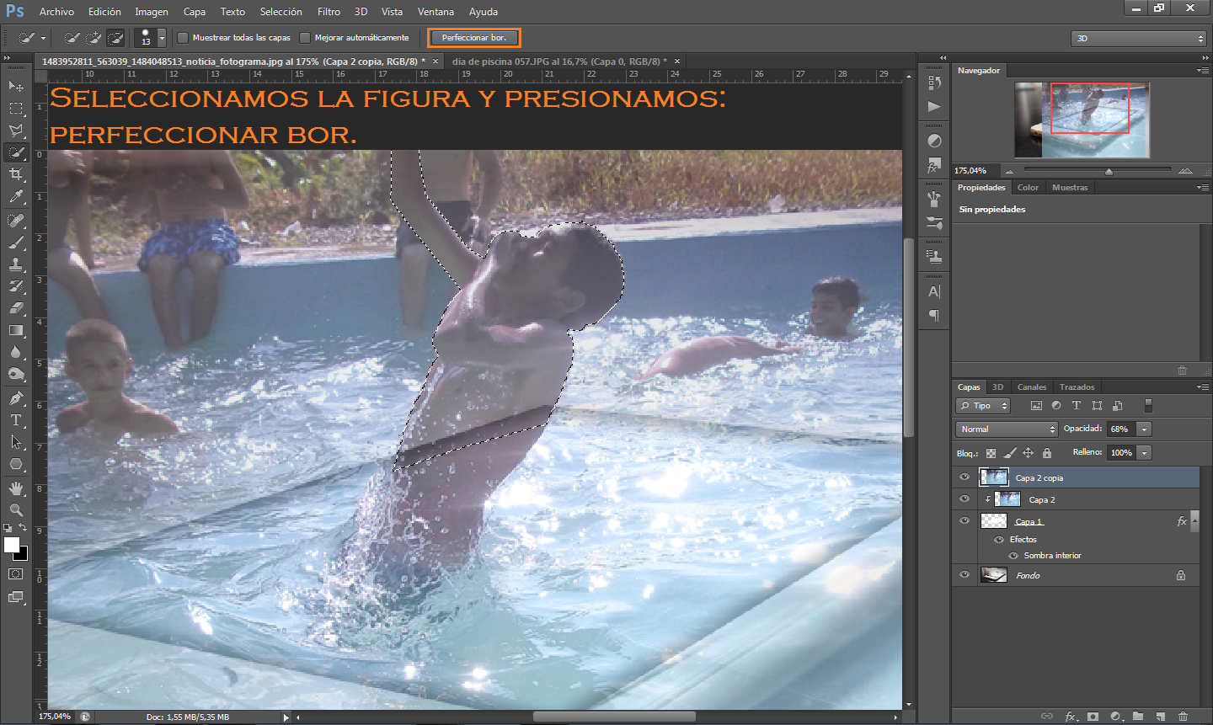Screen dimensions: 1213x725
Task: Switch to the Canales tab
Action: 1031,387
